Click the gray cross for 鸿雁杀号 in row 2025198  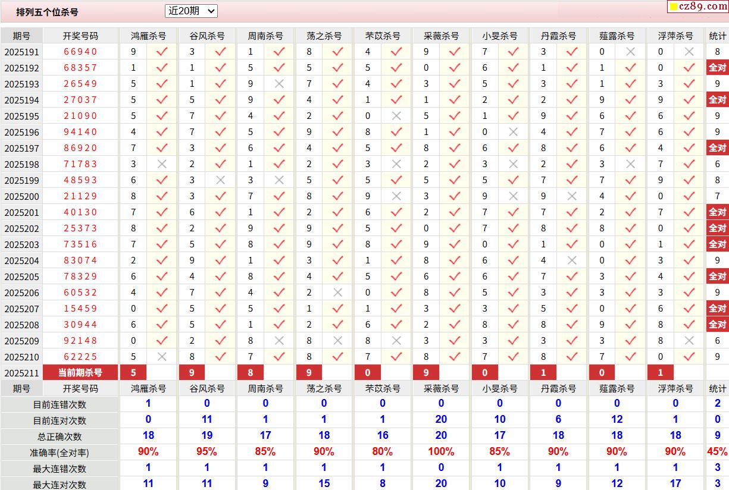(x=162, y=164)
